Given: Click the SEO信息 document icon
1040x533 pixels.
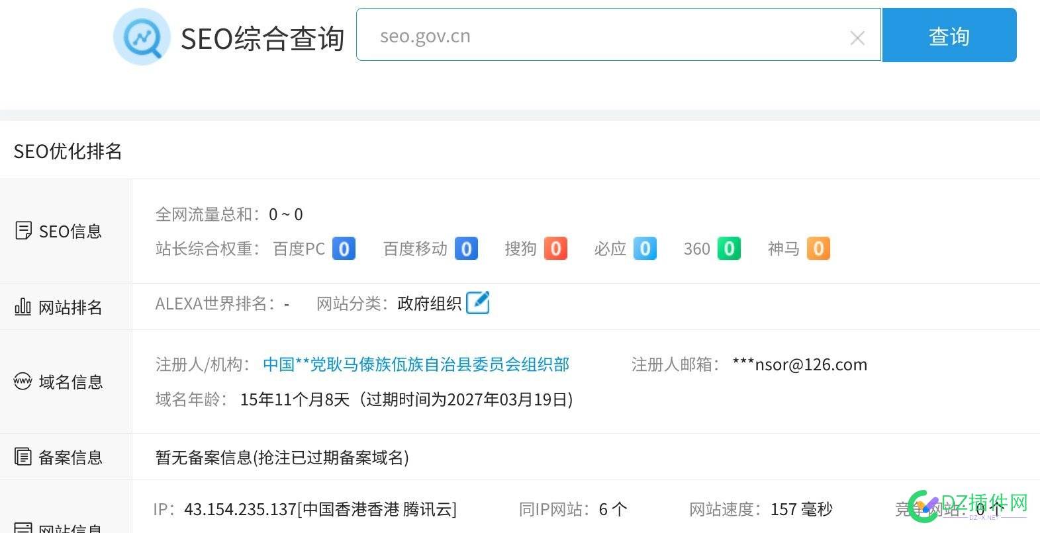Looking at the screenshot, I should [23, 231].
